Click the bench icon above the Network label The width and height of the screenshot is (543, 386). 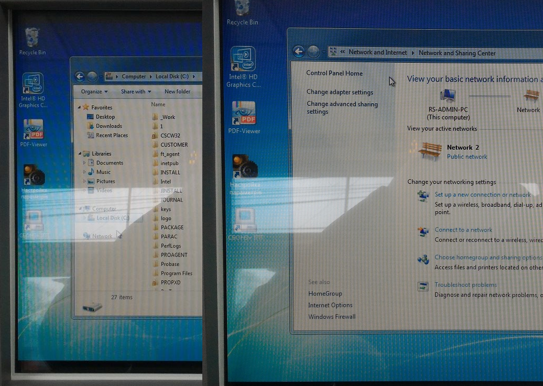coord(531,95)
